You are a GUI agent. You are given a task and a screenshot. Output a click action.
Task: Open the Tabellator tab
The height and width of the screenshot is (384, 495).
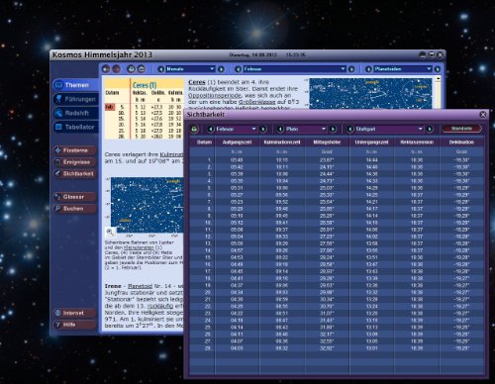(x=75, y=127)
